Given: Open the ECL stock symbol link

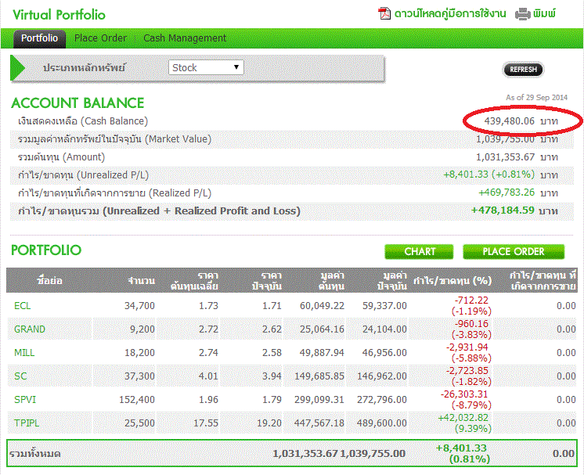Looking at the screenshot, I should coord(22,305).
